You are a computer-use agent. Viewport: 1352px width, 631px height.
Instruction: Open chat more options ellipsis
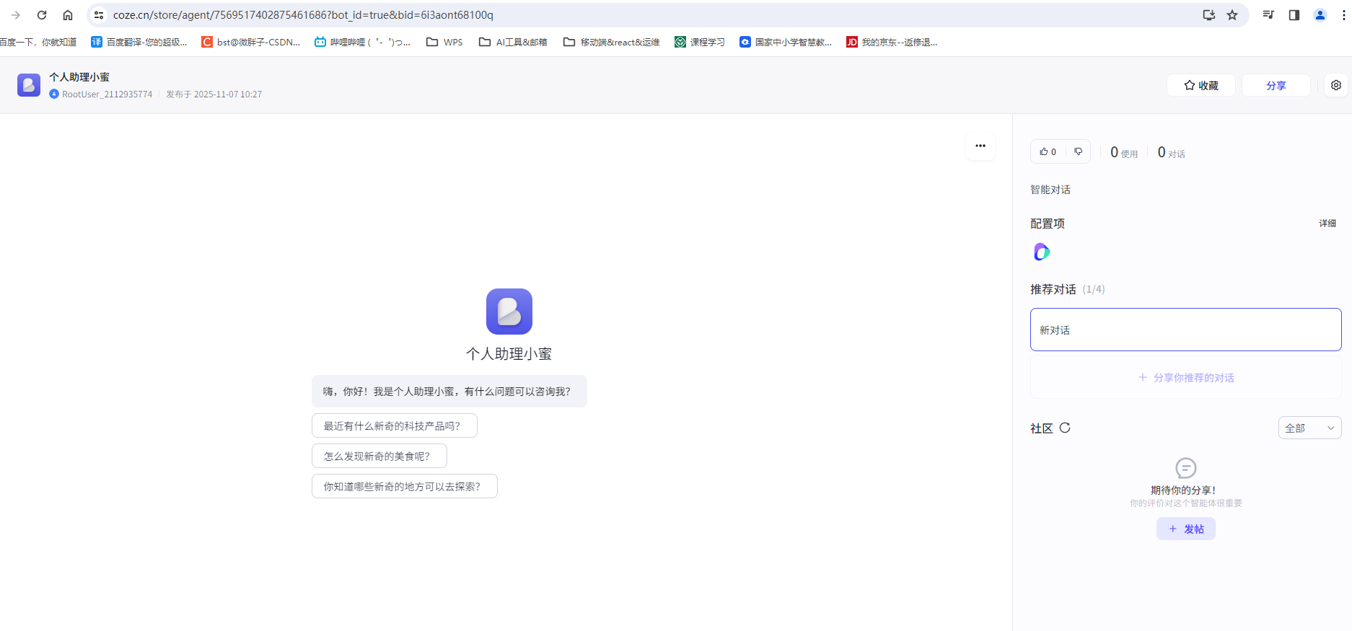980,146
